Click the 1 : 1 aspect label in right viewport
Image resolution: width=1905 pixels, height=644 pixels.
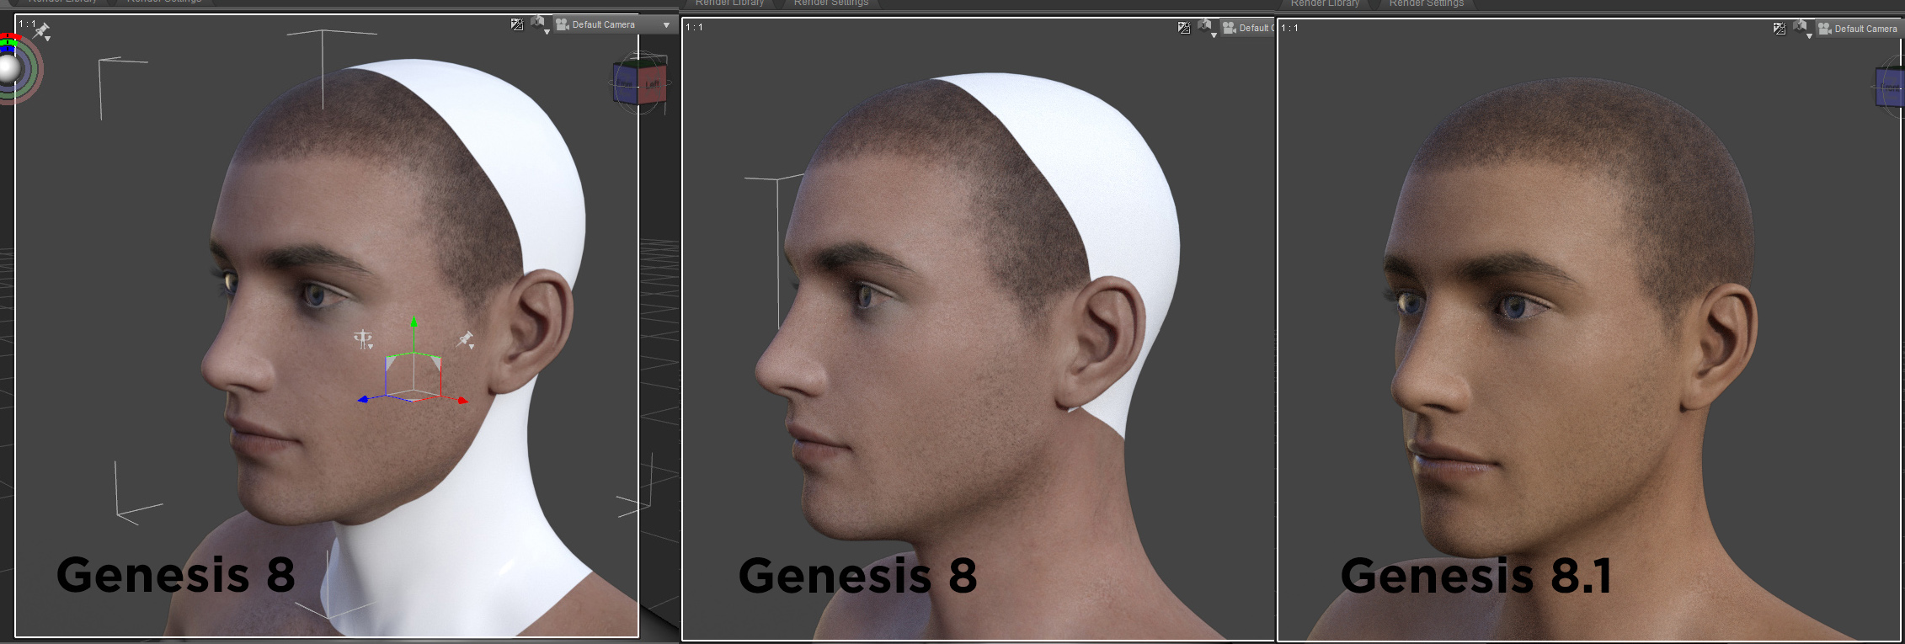1289,29
